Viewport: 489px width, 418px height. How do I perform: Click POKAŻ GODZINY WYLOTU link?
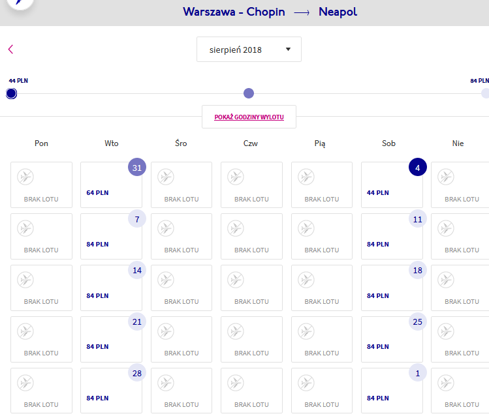tap(249, 117)
